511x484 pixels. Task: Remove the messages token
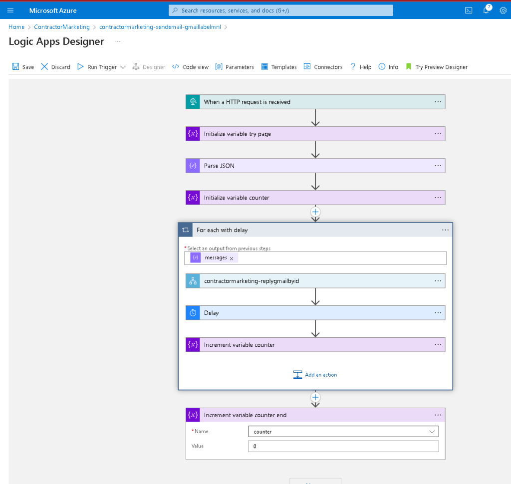point(232,258)
